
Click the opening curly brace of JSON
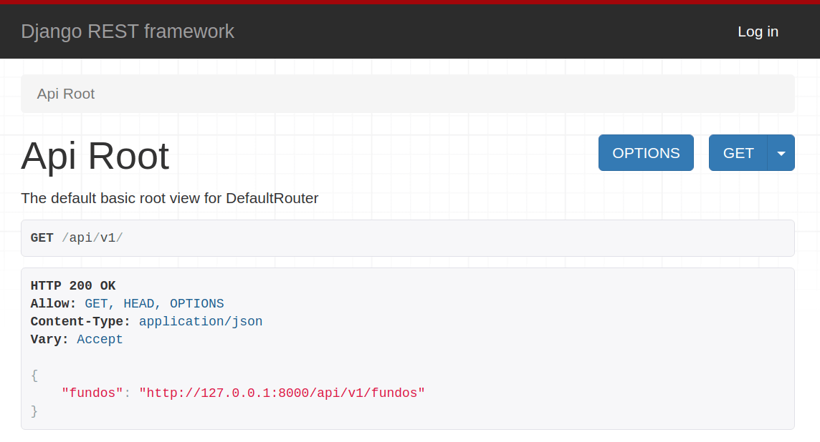pos(34,375)
